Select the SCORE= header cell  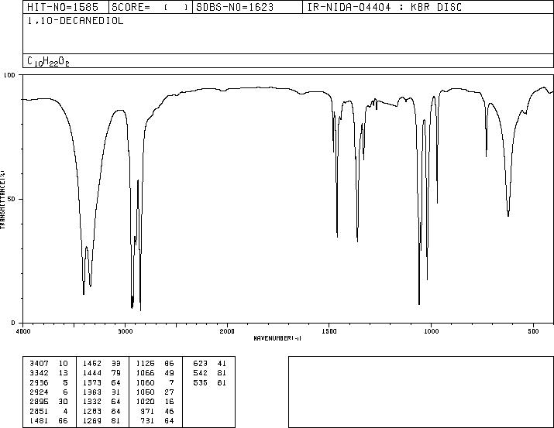click(x=150, y=8)
